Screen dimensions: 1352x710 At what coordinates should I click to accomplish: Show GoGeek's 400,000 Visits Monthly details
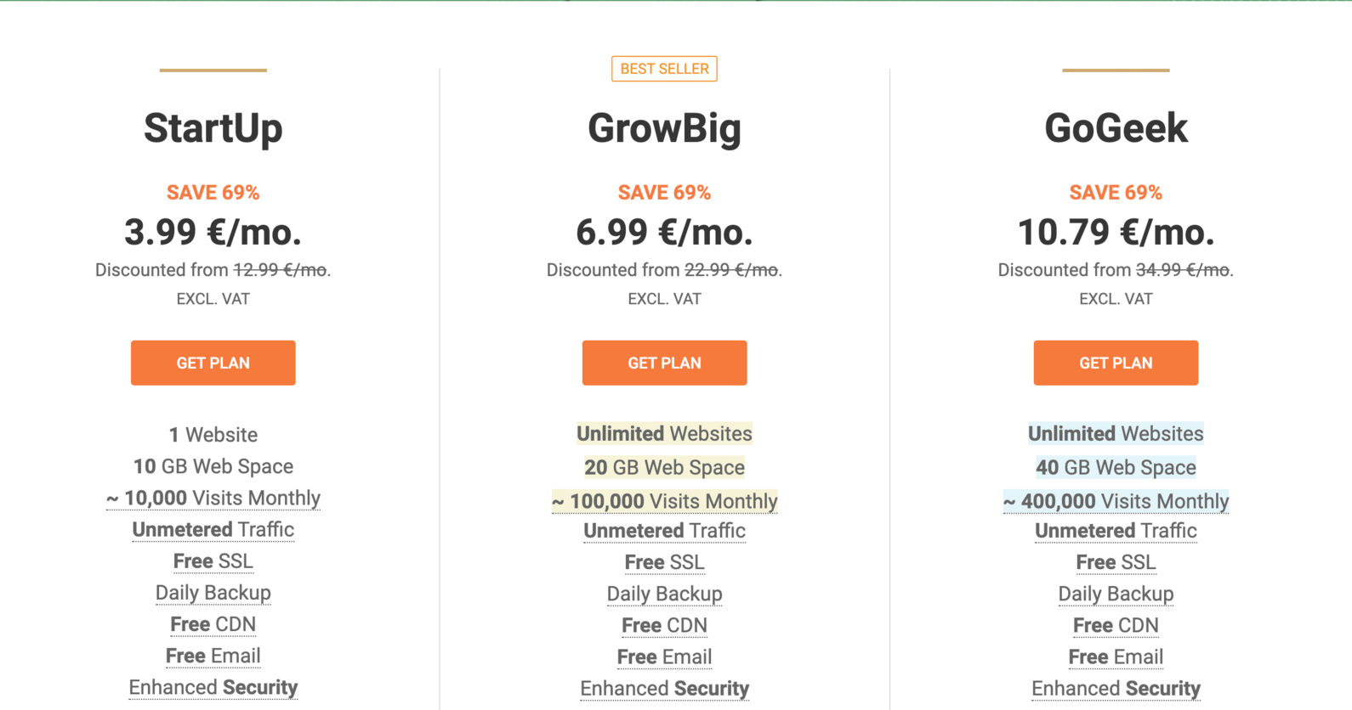[x=1116, y=501]
